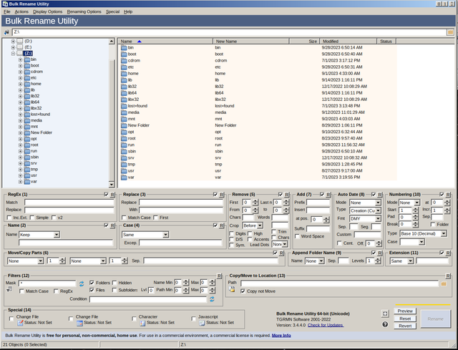Click the RegEx Match input field
Screen dimensions: 458x350
(x=69, y=203)
